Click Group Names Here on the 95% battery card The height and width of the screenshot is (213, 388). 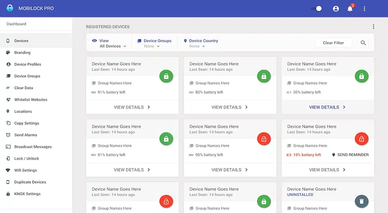212,146
